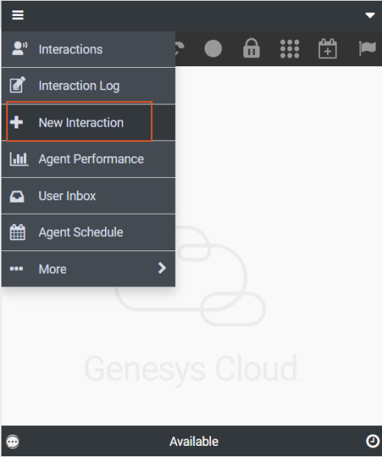This screenshot has height=457, width=382.
Task: Select Interactions from the menu
Action: coord(88,49)
